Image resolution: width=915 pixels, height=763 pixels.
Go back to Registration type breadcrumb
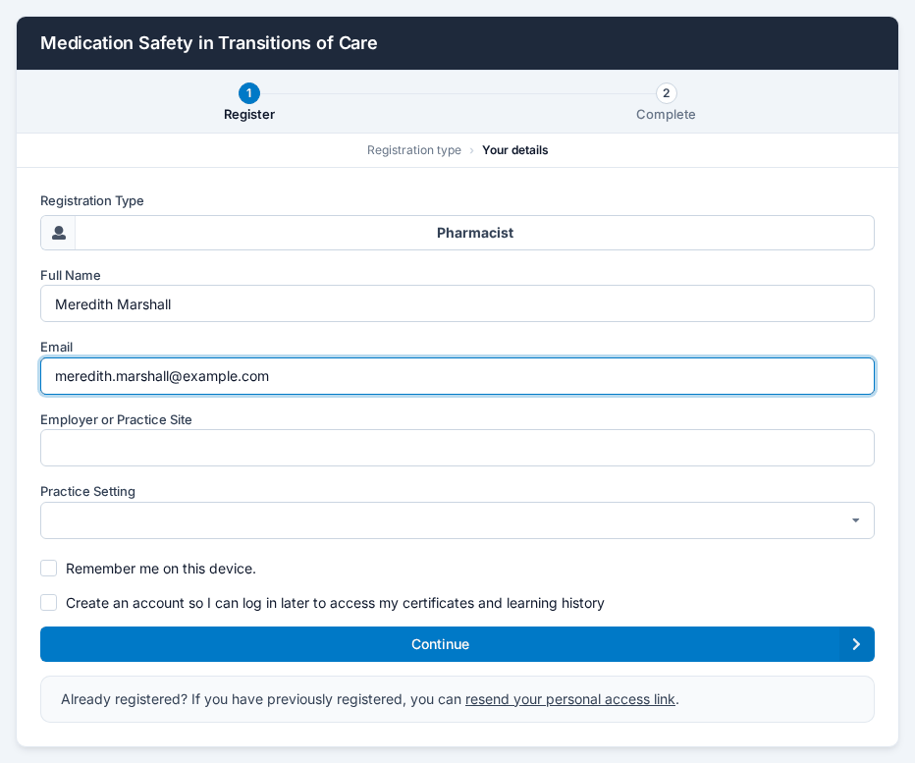click(x=413, y=150)
